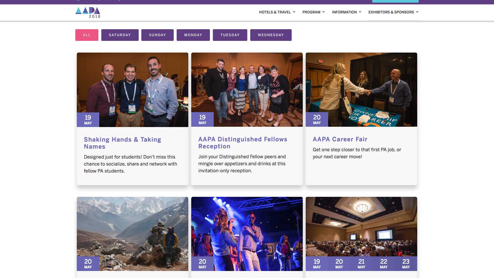
Task: Open AAPA Career Fair title
Action: [340, 139]
